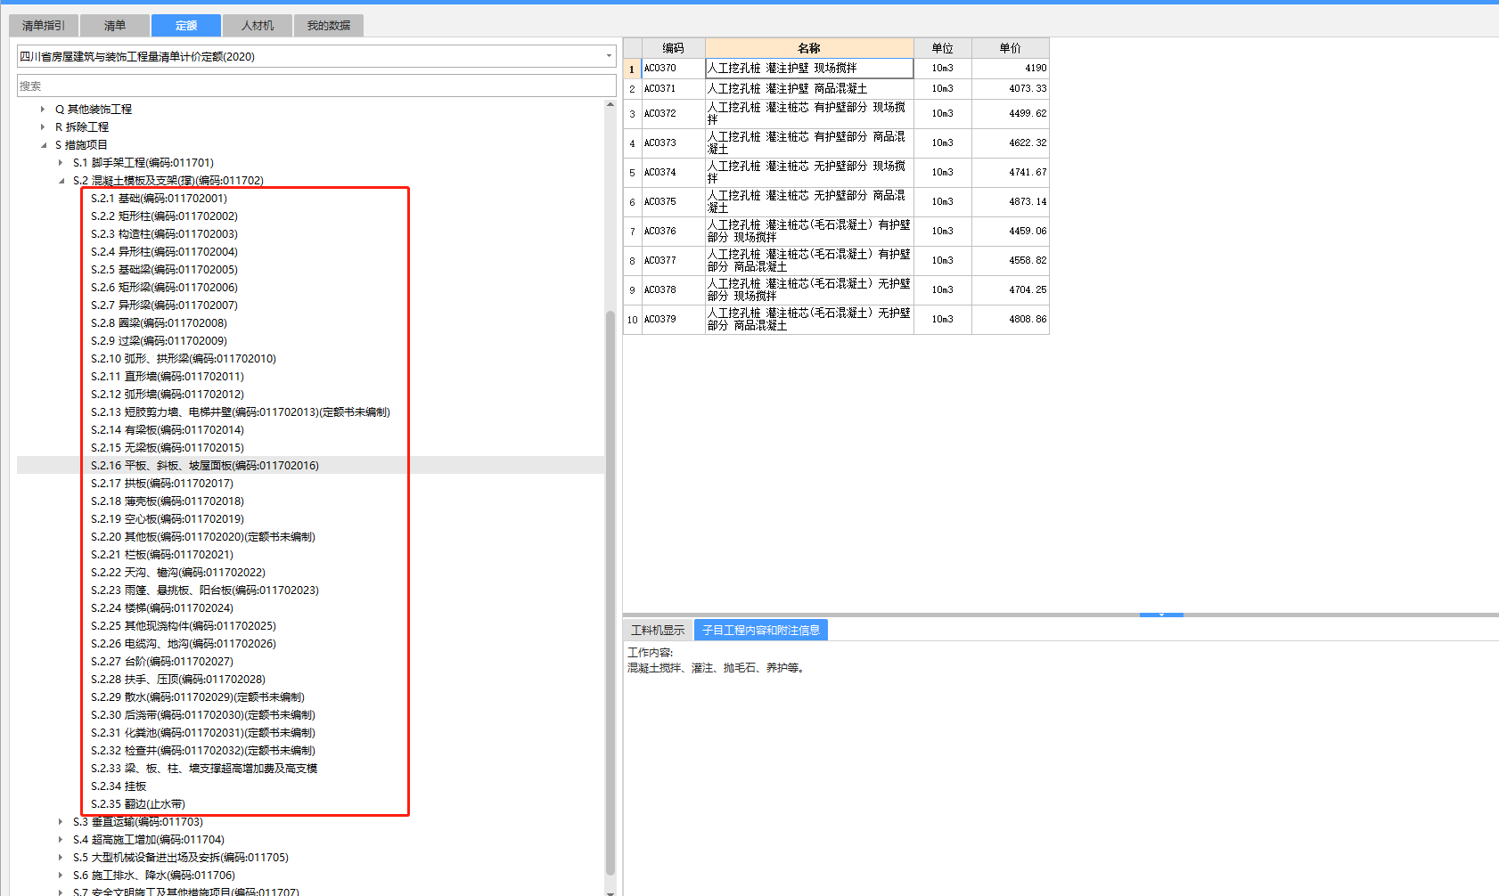
Task: Select row number 10 header
Action: 632,320
